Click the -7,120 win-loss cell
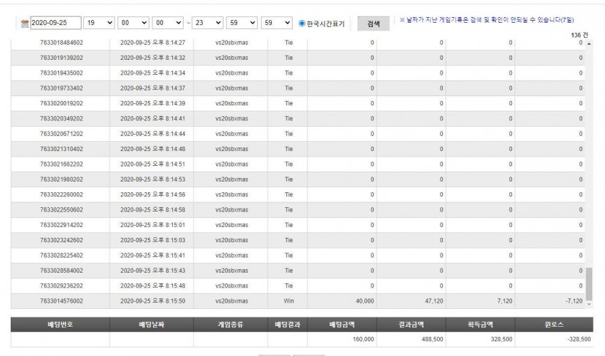Image resolution: width=605 pixels, height=356 pixels. 574,301
